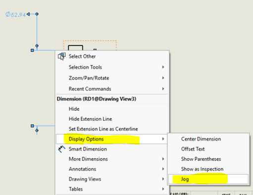The width and height of the screenshot is (253, 195).
Task: Open the Annotations submenu
Action: (112, 169)
